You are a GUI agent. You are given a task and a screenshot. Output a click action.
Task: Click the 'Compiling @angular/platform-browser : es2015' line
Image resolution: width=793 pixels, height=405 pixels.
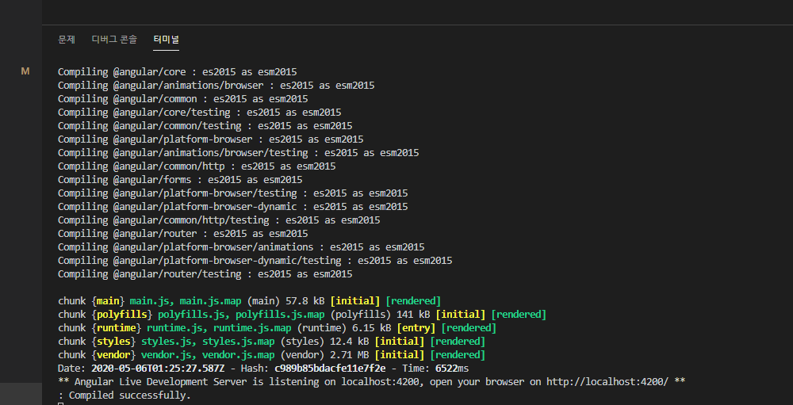[x=210, y=139]
